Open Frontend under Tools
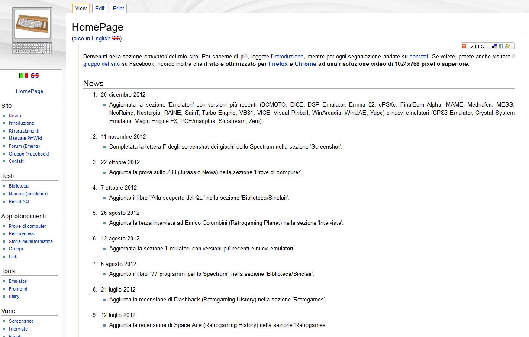Image resolution: width=529 pixels, height=337 pixels. click(x=18, y=289)
